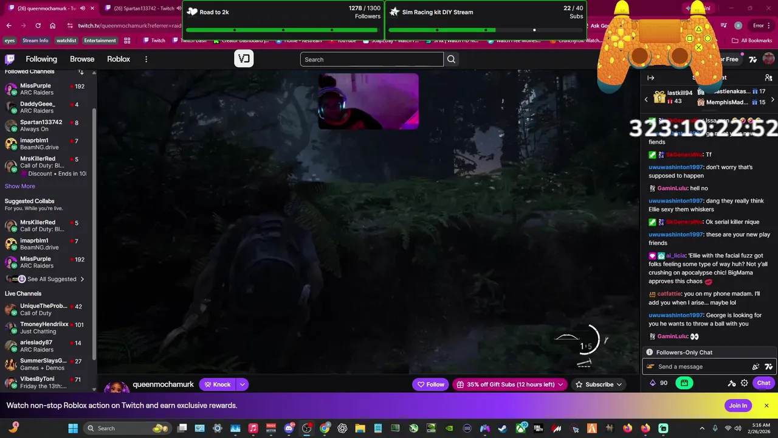Image resolution: width=778 pixels, height=438 pixels.
Task: Click the purple Chat send button
Action: 763,383
